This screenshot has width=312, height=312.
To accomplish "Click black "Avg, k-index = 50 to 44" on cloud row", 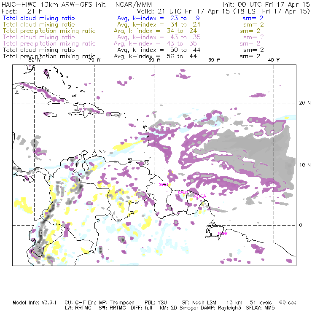I will coord(159,50).
